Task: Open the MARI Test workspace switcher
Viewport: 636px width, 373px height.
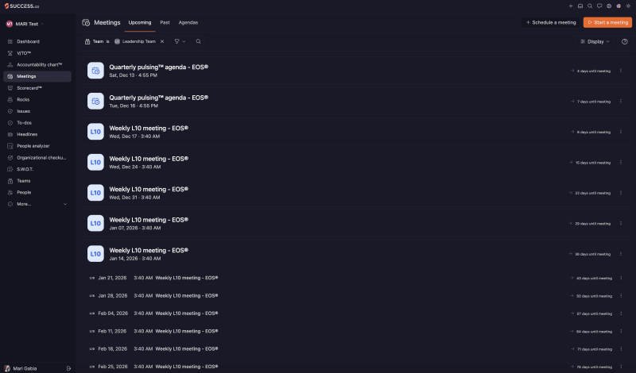Action: 25,24
